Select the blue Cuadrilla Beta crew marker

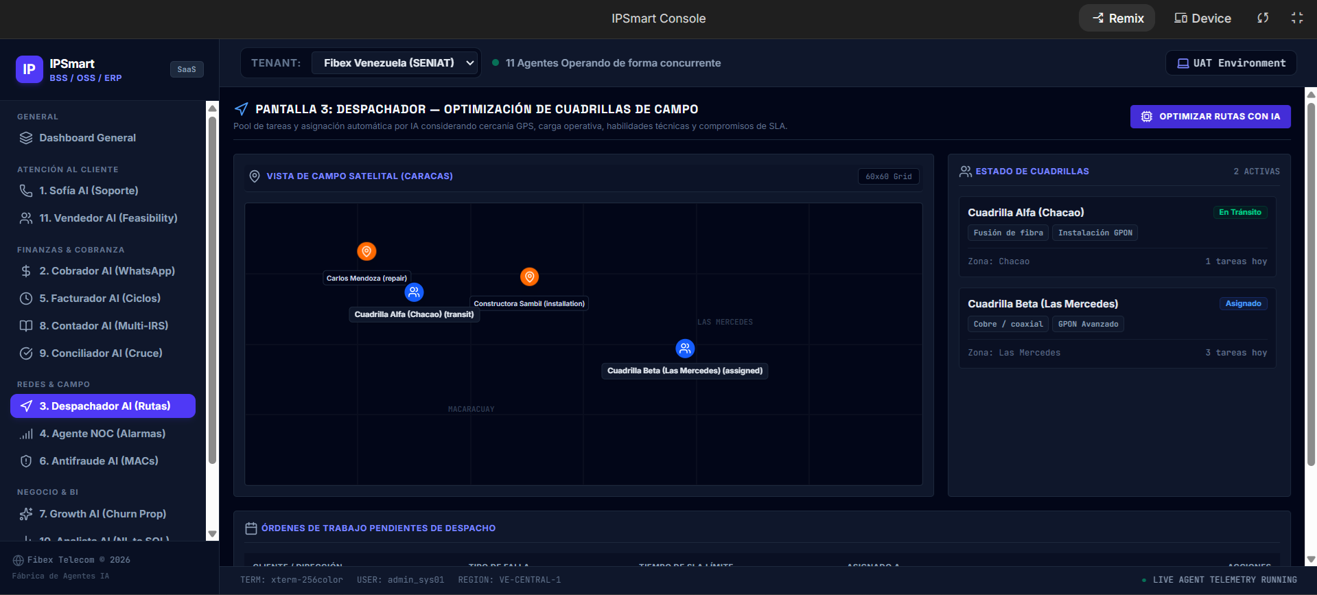click(x=685, y=349)
